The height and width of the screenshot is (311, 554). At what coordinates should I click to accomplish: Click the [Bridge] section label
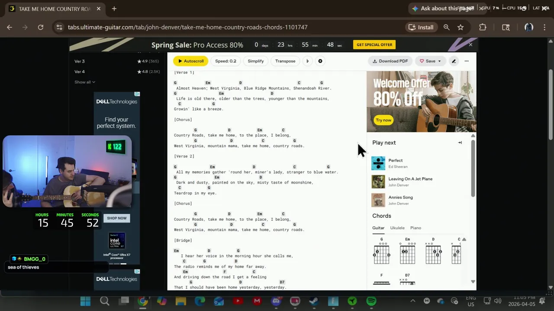183,240
